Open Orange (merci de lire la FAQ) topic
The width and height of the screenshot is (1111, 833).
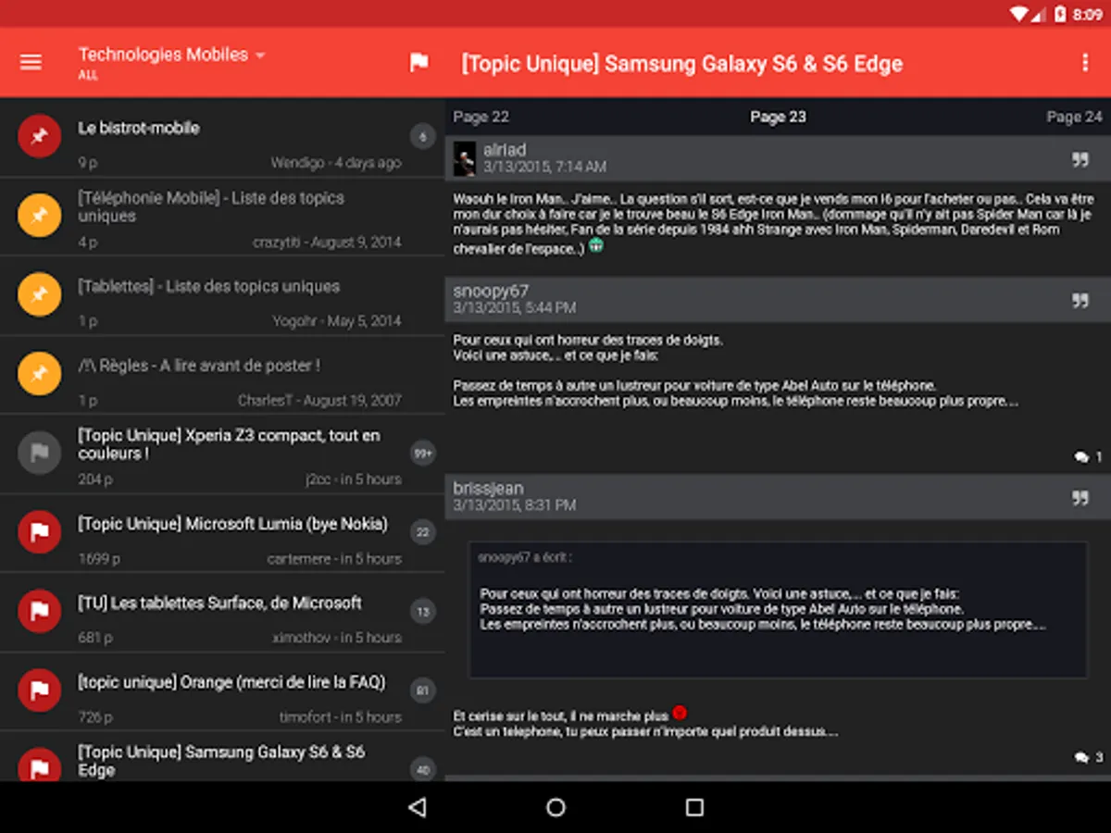pyautogui.click(x=222, y=691)
